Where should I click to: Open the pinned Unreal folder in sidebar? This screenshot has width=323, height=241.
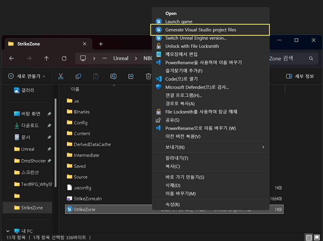[x=27, y=149]
